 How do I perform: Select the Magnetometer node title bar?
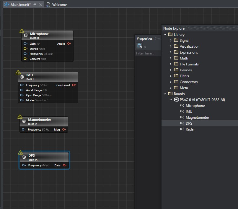click(x=44, y=121)
